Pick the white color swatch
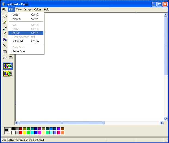169x143 pixels. coord(13,133)
